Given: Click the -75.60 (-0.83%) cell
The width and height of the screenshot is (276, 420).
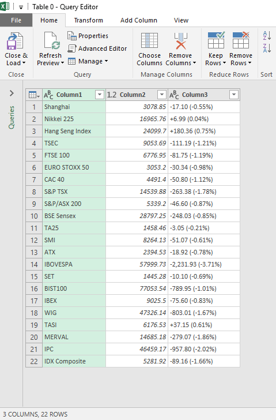Looking at the screenshot, I should (204, 301).
